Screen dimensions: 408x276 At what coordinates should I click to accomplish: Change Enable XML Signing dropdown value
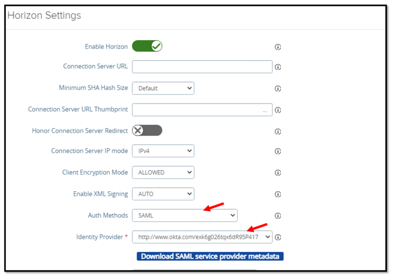[x=163, y=194]
